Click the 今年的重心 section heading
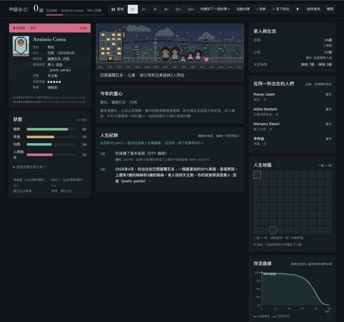The height and width of the screenshot is (322, 344). (111, 93)
